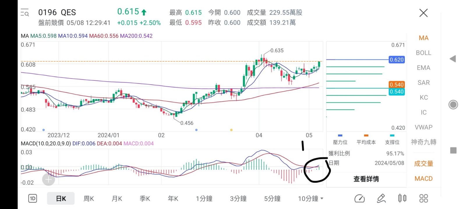This screenshot has height=209, width=466.
Task: Select the MACD sub-indicator
Action: click(x=423, y=179)
